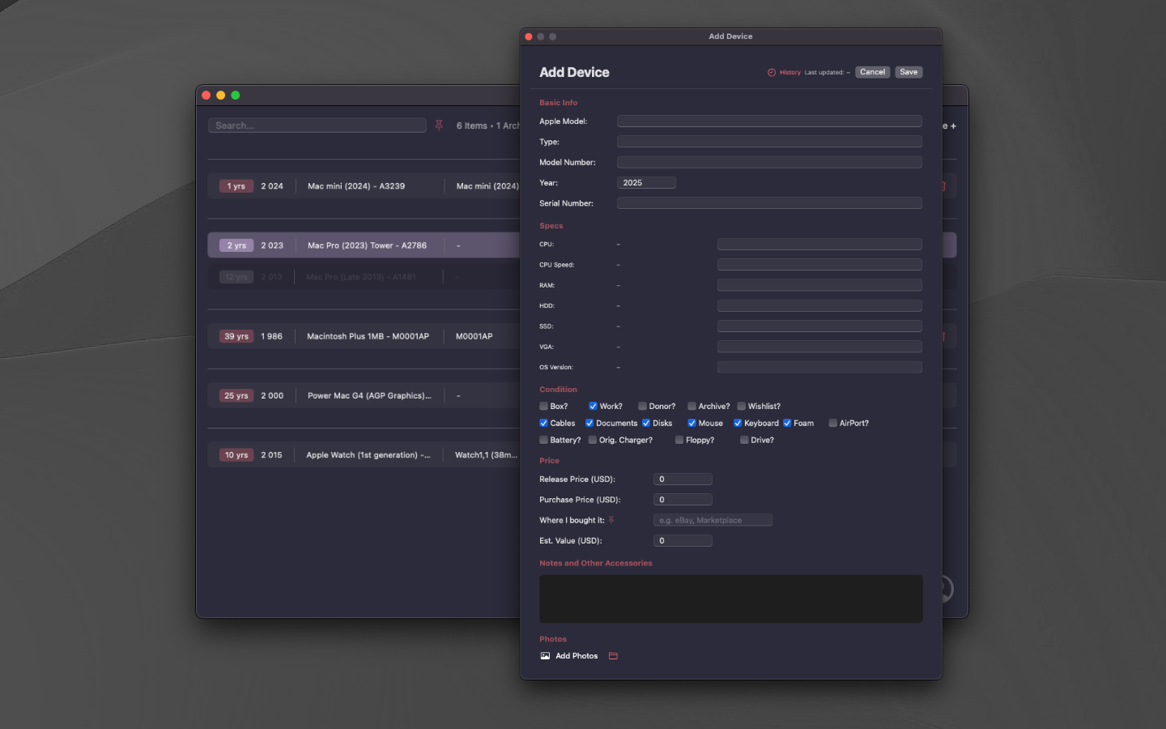Uncheck the Mouse checkbox
1166x729 pixels.
point(692,423)
